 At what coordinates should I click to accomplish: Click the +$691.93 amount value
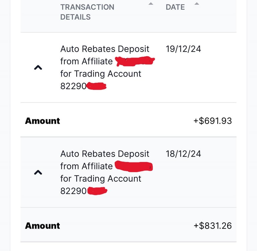(x=212, y=121)
